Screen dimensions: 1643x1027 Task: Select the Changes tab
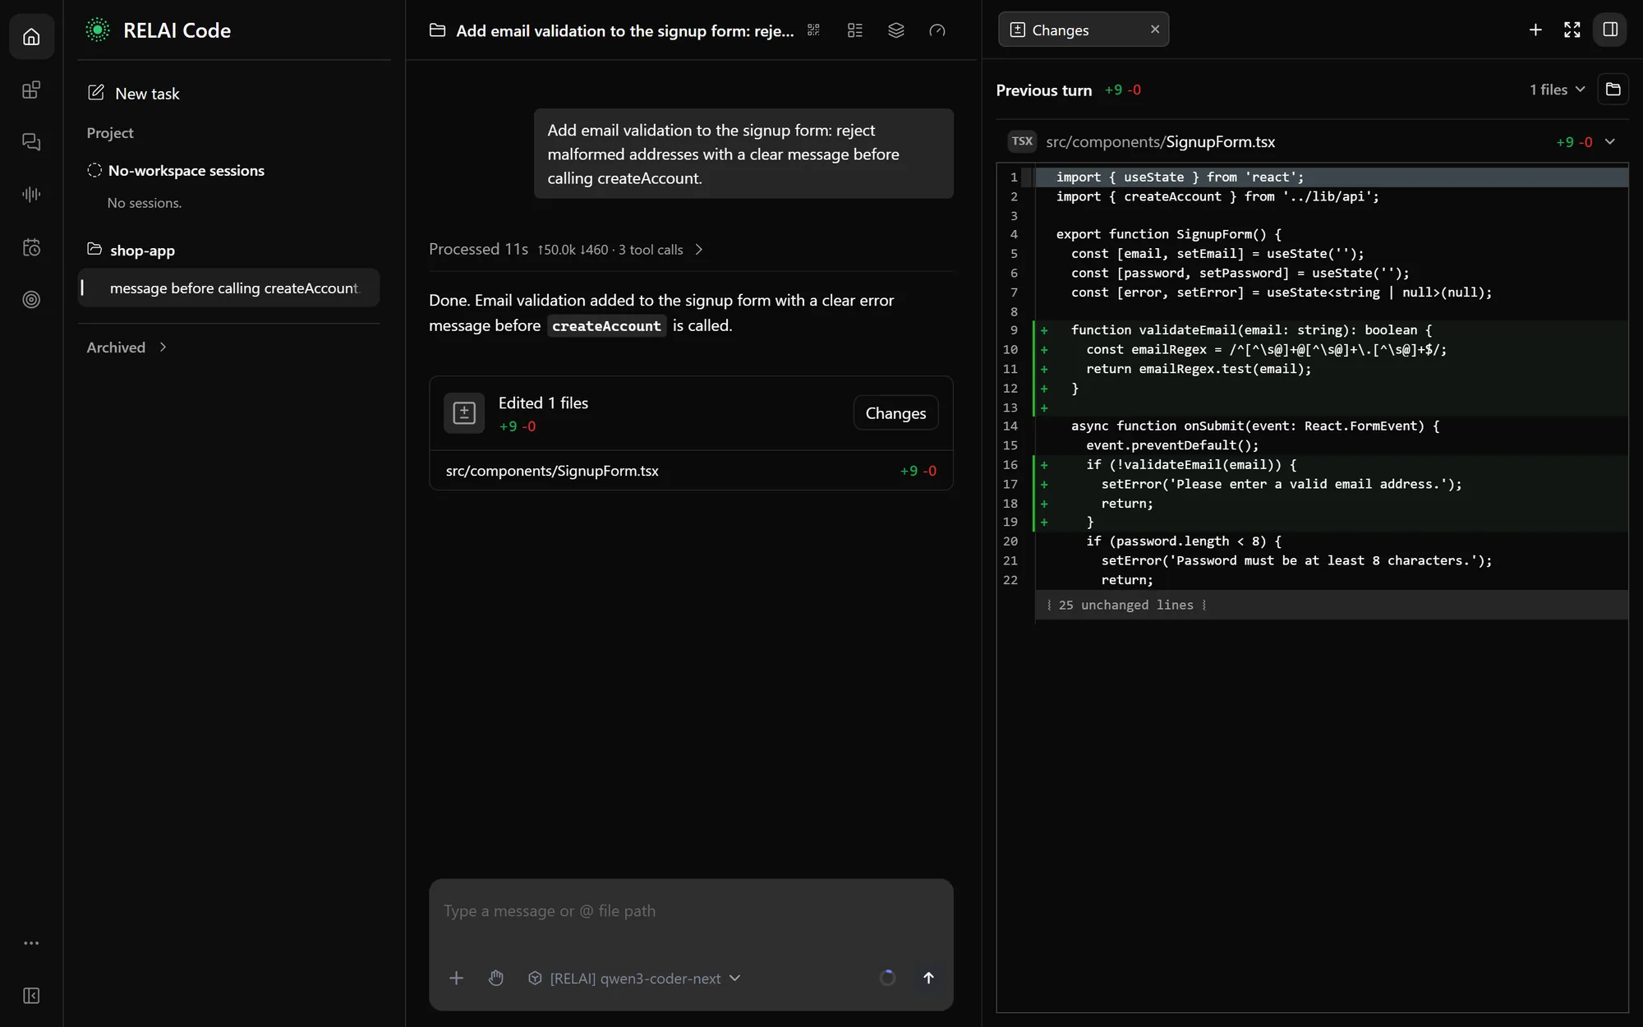point(1084,30)
